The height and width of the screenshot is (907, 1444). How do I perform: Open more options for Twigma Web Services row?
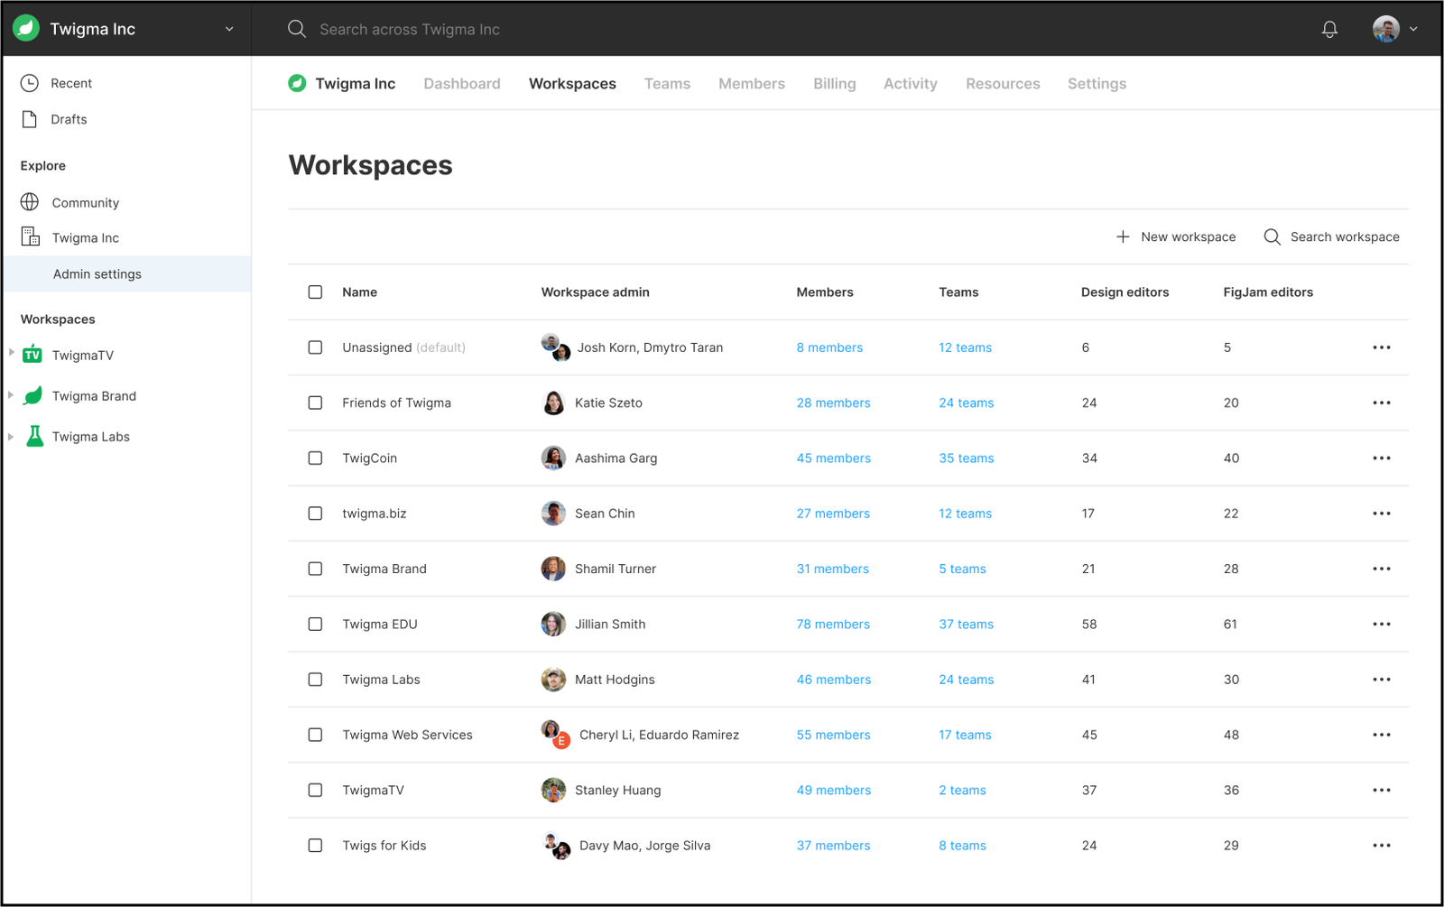[x=1382, y=735]
